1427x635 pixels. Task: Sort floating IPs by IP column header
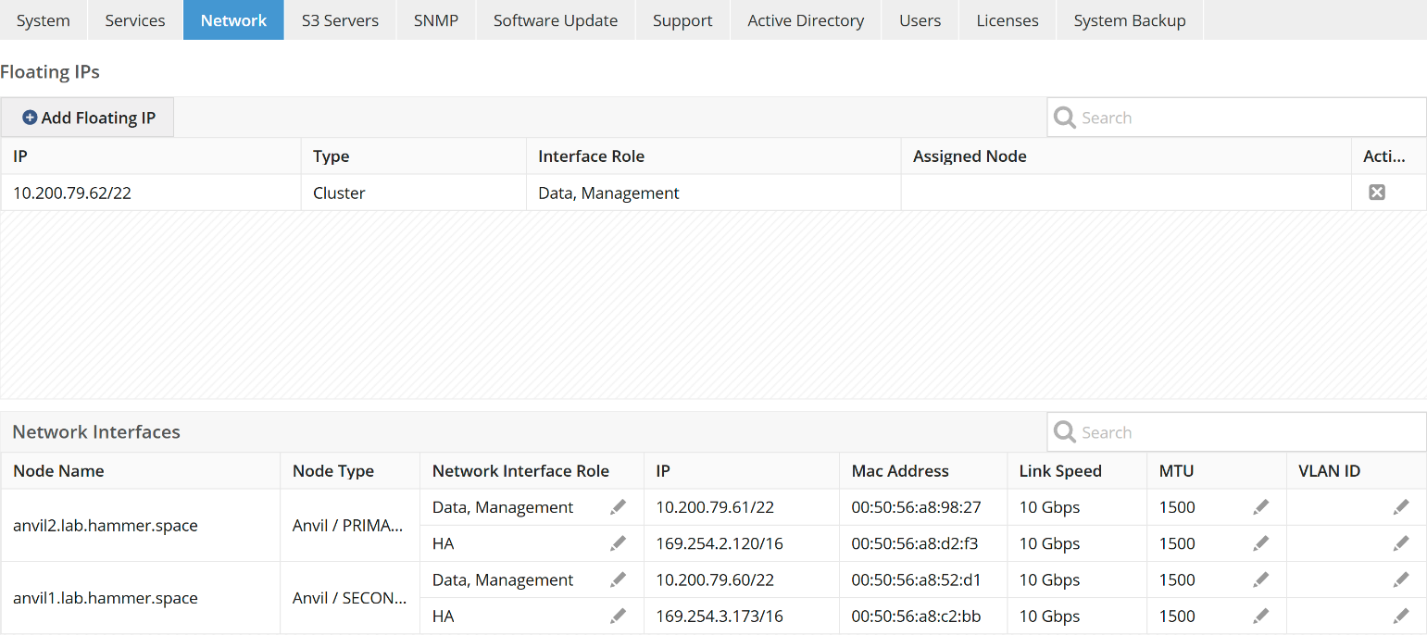click(x=151, y=156)
